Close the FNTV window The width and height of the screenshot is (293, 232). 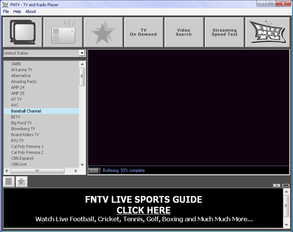283,3
